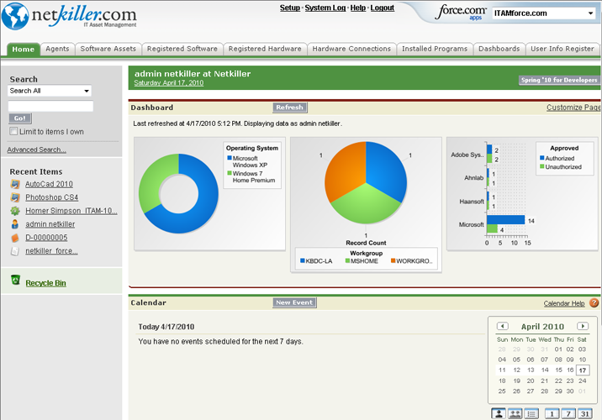Open the Registered Hardware tab

(x=265, y=49)
